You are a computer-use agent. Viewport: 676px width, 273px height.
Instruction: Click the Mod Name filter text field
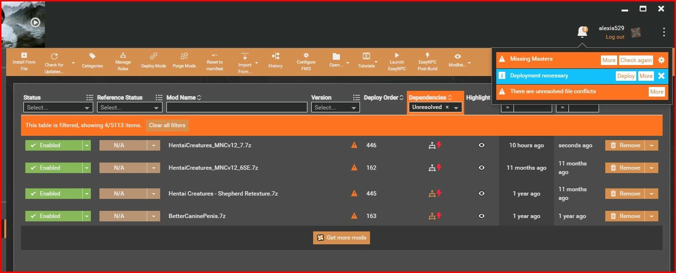(x=237, y=108)
